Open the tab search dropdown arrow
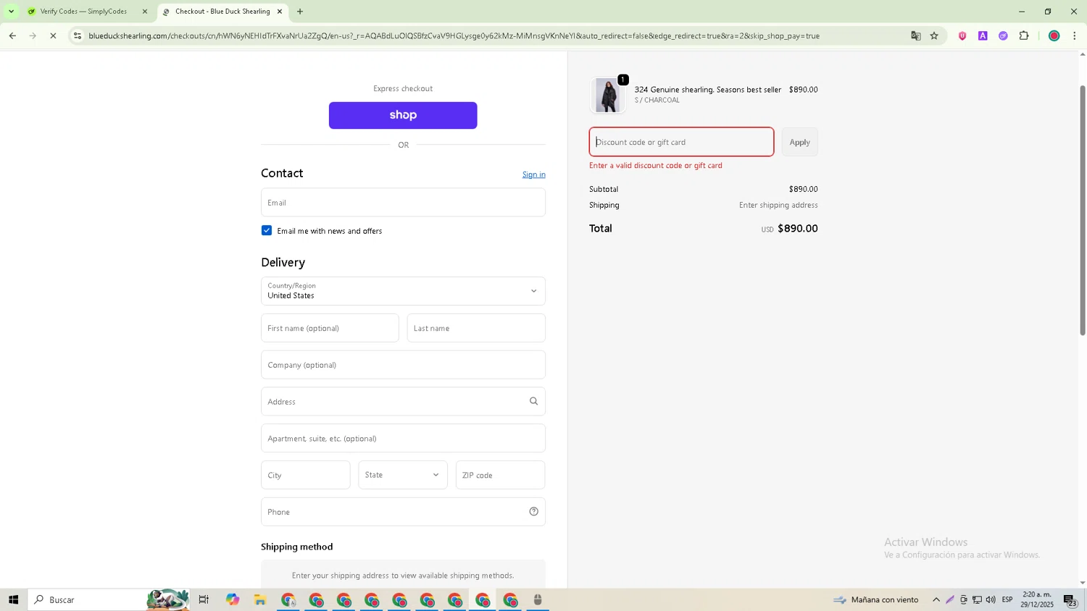Viewport: 1087px width, 611px height. 11,12
